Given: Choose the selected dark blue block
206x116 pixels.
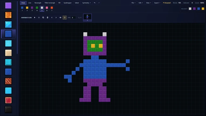Looking at the screenshot, I should pyautogui.click(x=8, y=34).
